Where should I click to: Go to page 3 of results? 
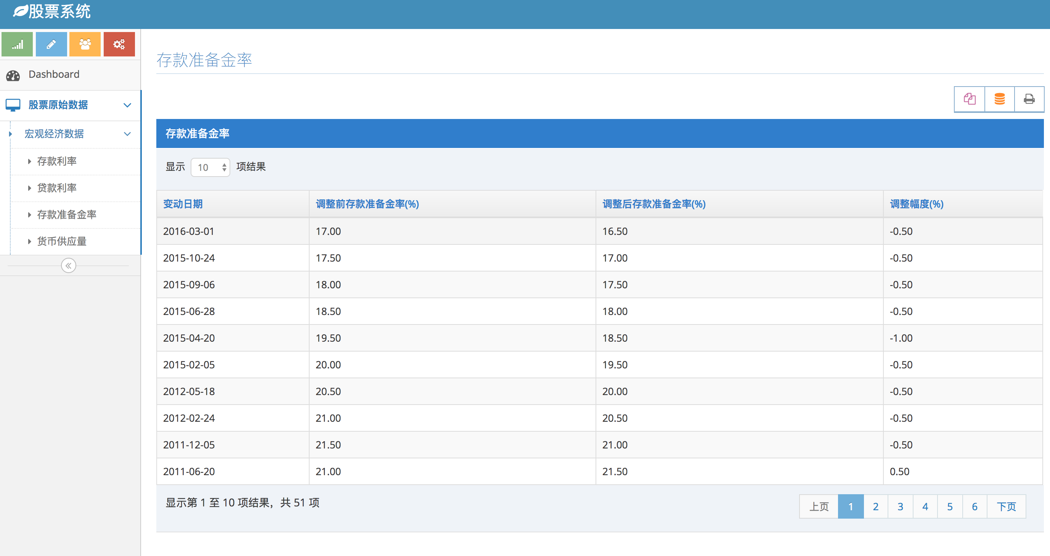point(901,506)
